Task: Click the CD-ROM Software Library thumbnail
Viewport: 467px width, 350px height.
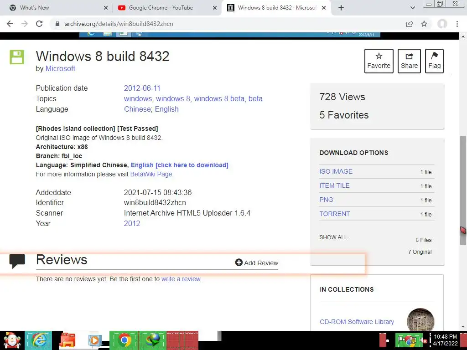Action: click(420, 320)
